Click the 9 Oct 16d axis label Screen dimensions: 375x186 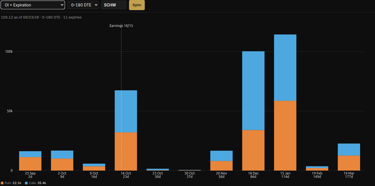pos(94,175)
